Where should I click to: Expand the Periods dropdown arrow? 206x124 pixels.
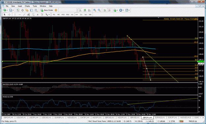(x=123, y=10)
